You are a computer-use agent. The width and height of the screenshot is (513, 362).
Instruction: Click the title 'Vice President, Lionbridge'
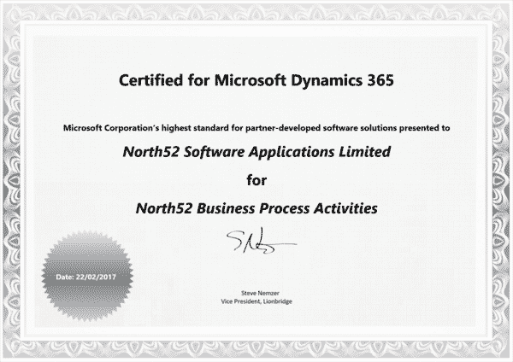click(x=256, y=301)
